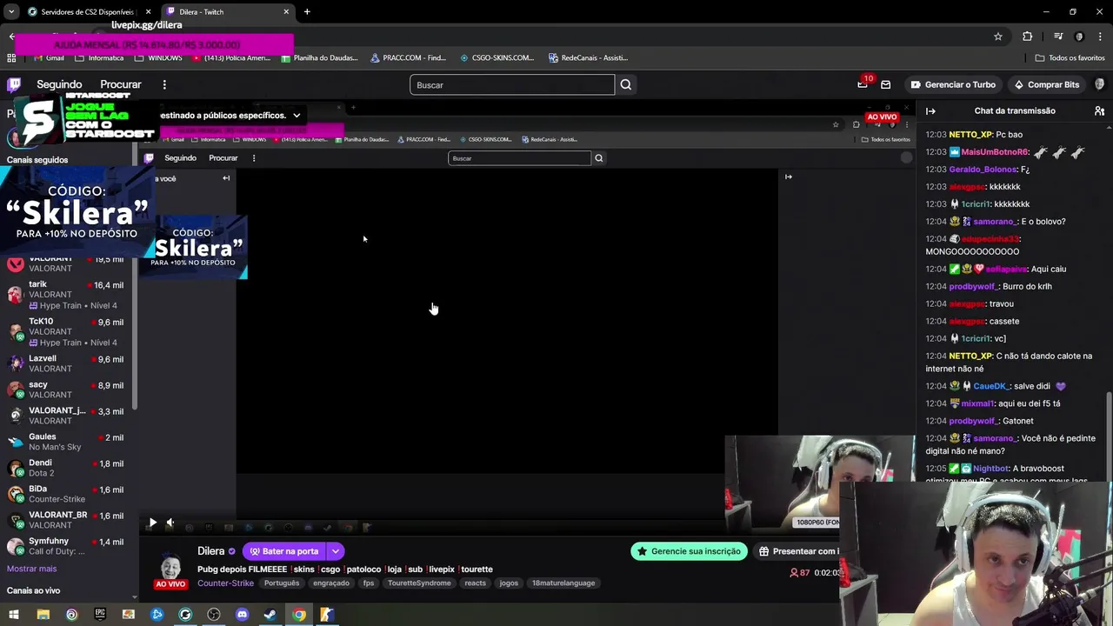Screen dimensions: 1113x626
Task: Open OBS Studio from the taskbar
Action: click(x=214, y=615)
